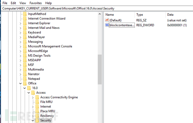The height and width of the screenshot is (123, 193).
Task: Collapse the Access key
Action: point(29,93)
